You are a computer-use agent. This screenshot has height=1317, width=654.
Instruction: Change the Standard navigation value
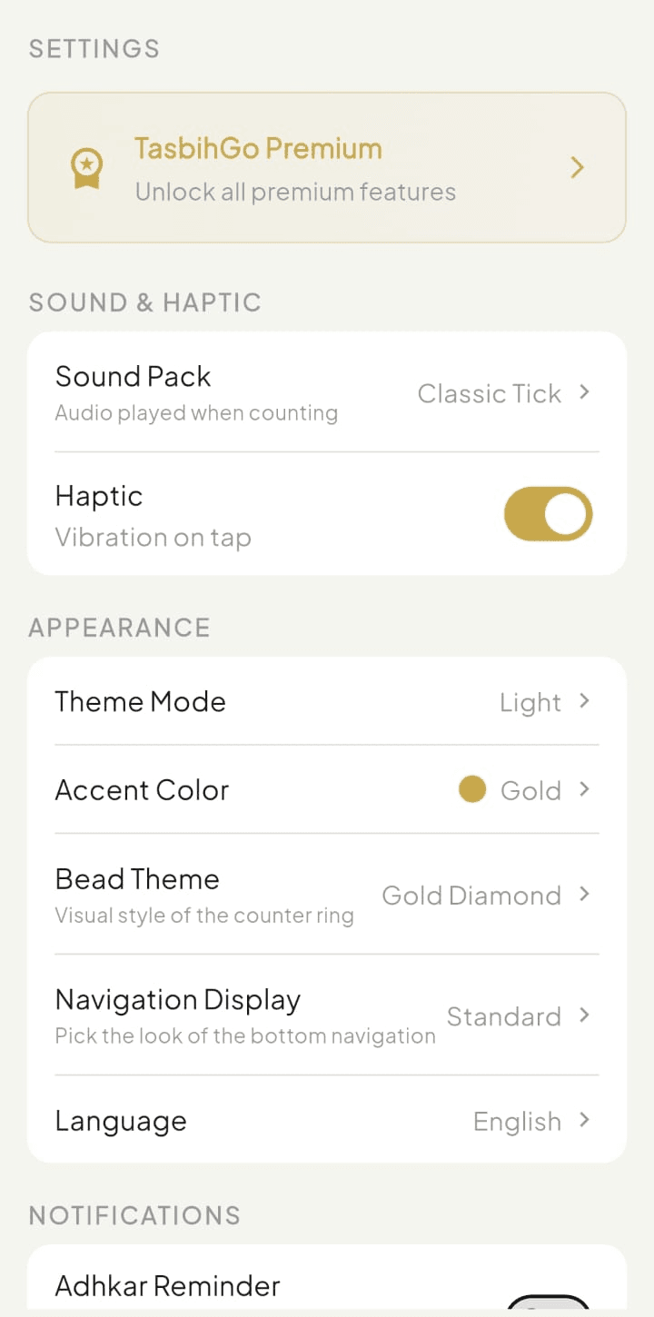503,1016
